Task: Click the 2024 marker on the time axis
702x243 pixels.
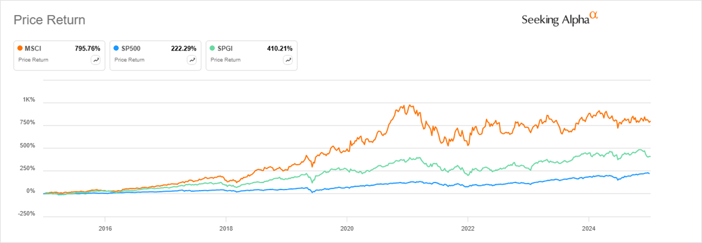Action: tap(589, 228)
